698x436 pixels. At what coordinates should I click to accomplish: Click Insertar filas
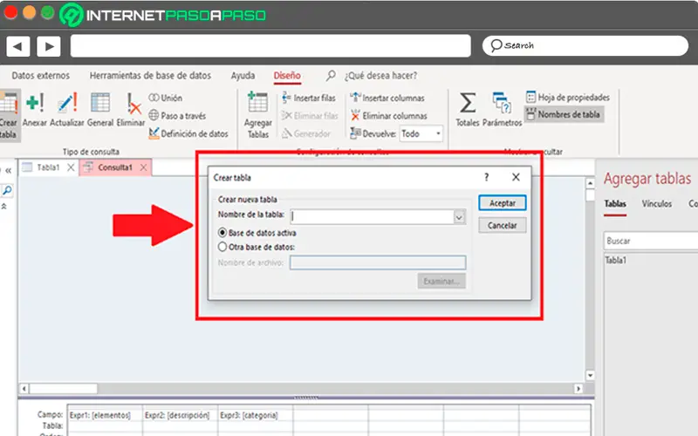tap(309, 98)
